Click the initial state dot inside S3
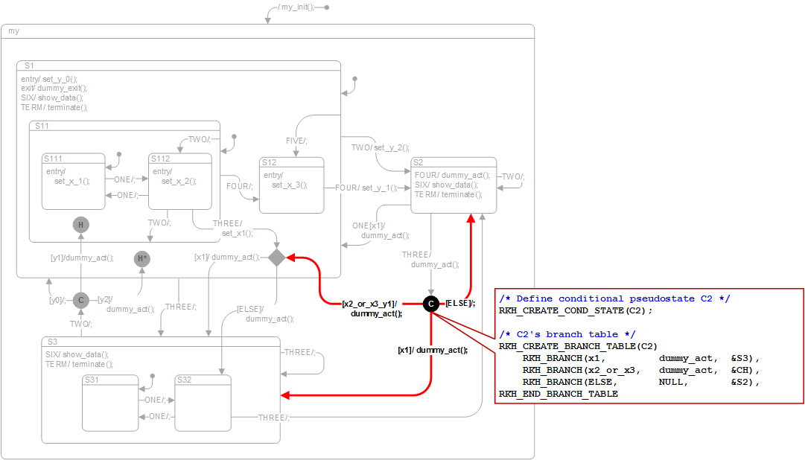This screenshot has height=460, width=805. (x=152, y=376)
